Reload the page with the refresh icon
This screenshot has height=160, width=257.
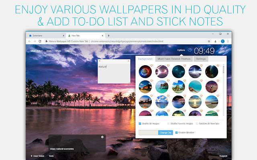tap(40, 41)
